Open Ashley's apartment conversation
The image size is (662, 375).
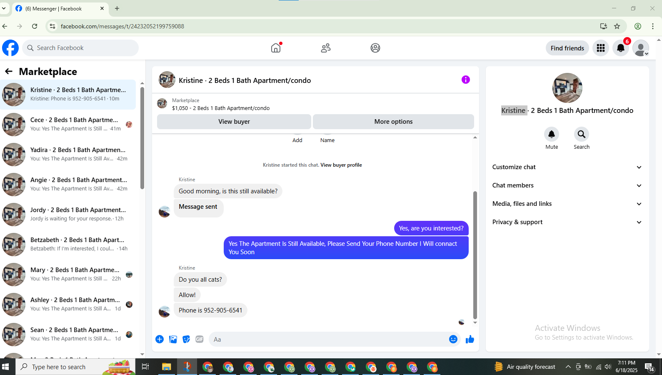click(68, 305)
